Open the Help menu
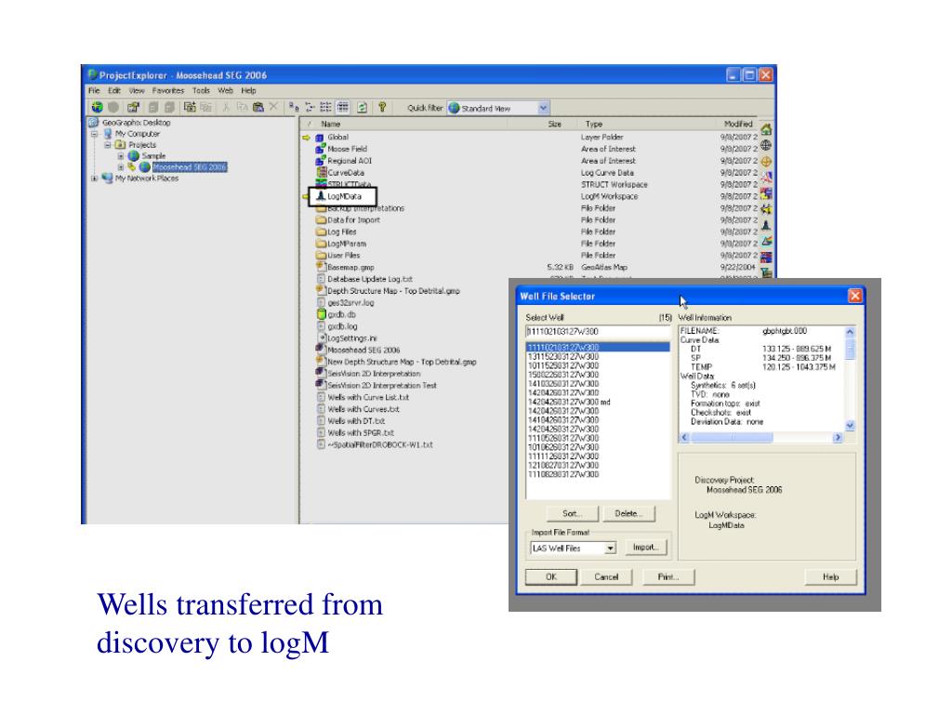This screenshot has width=952, height=714. pyautogui.click(x=248, y=90)
